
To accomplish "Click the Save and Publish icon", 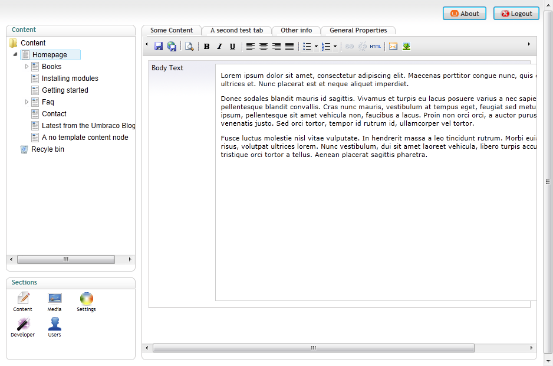I will [x=172, y=47].
